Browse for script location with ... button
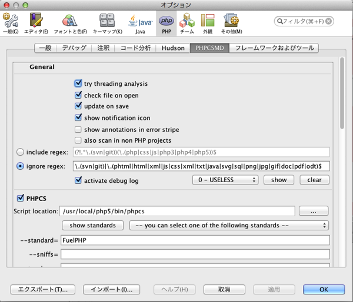The image size is (353, 302). point(314,211)
